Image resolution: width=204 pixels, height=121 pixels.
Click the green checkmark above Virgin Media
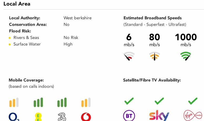click(193, 101)
